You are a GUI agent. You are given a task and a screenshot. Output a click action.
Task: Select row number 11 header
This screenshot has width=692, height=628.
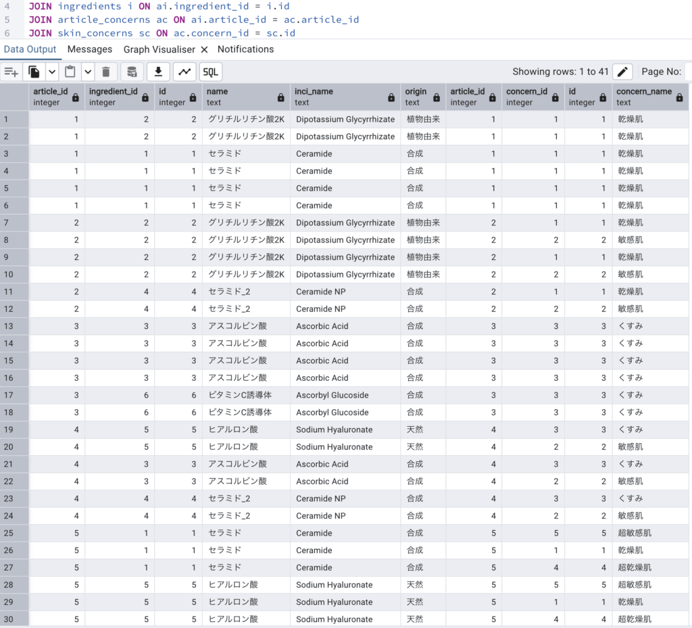(x=14, y=292)
